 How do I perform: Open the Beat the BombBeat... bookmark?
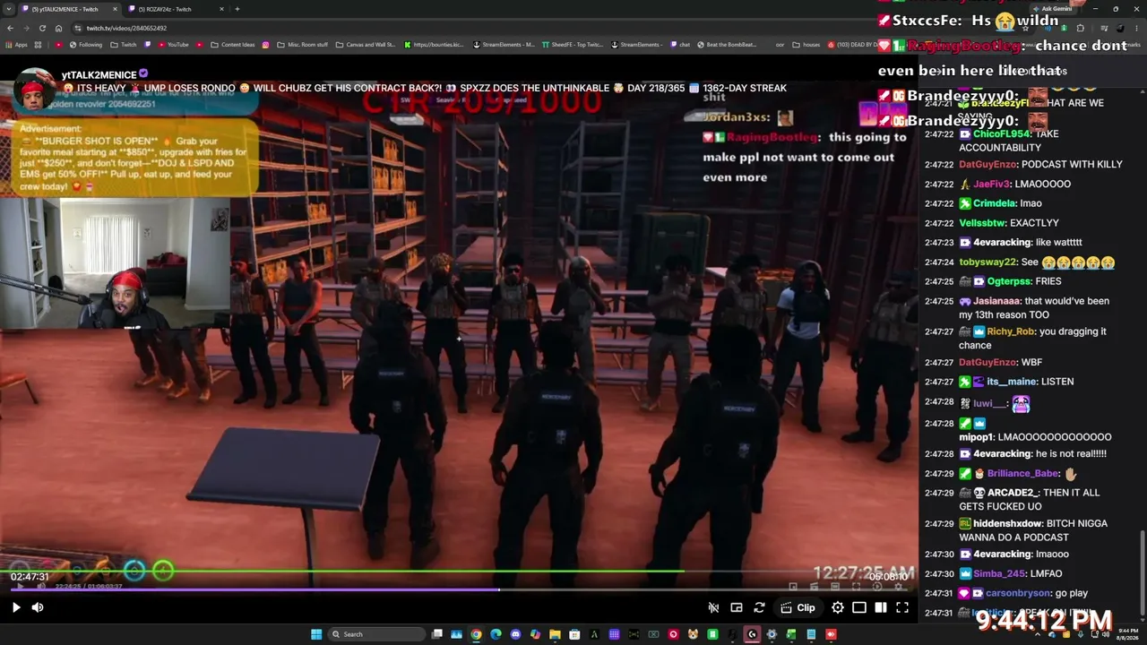point(726,45)
